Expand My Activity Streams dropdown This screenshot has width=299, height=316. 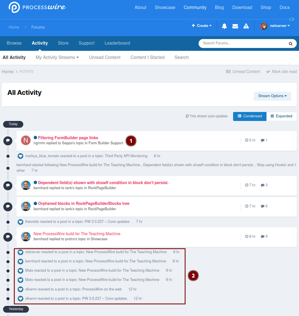[x=57, y=57]
